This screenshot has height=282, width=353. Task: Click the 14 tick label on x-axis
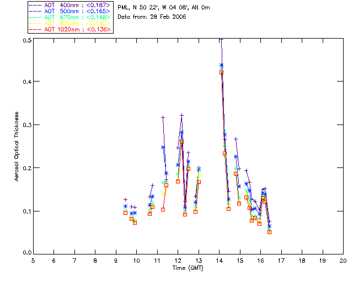coord(219,260)
